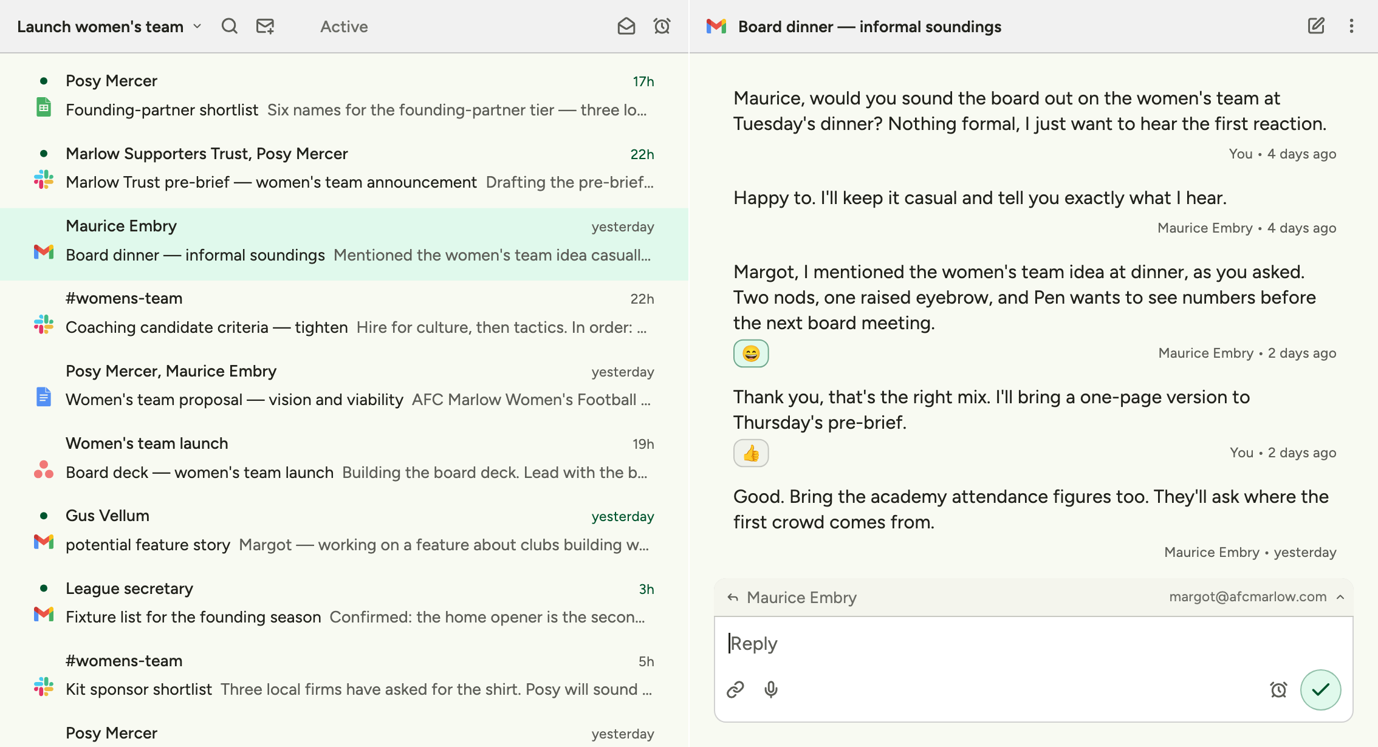Toggle the thumbs-up emoji reaction
The image size is (1378, 747).
click(751, 453)
